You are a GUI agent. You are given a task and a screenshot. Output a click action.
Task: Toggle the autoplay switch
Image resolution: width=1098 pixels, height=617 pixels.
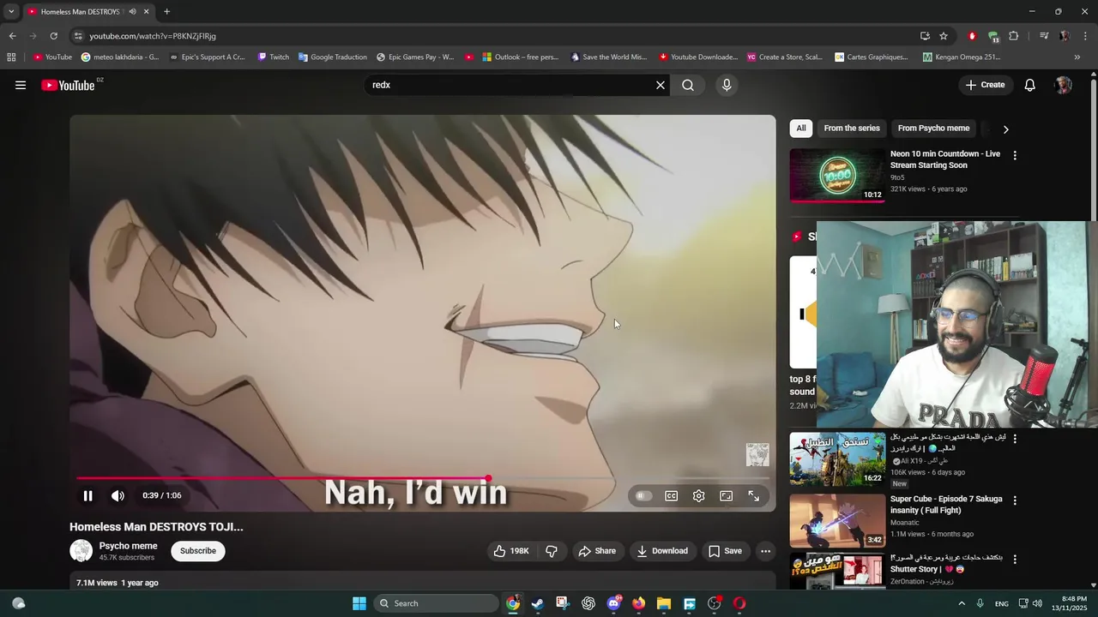point(643,495)
